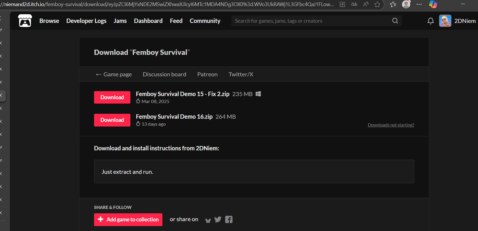Click the 'Just extract and run.' text
Screen dimensions: 478x231
[127, 172]
